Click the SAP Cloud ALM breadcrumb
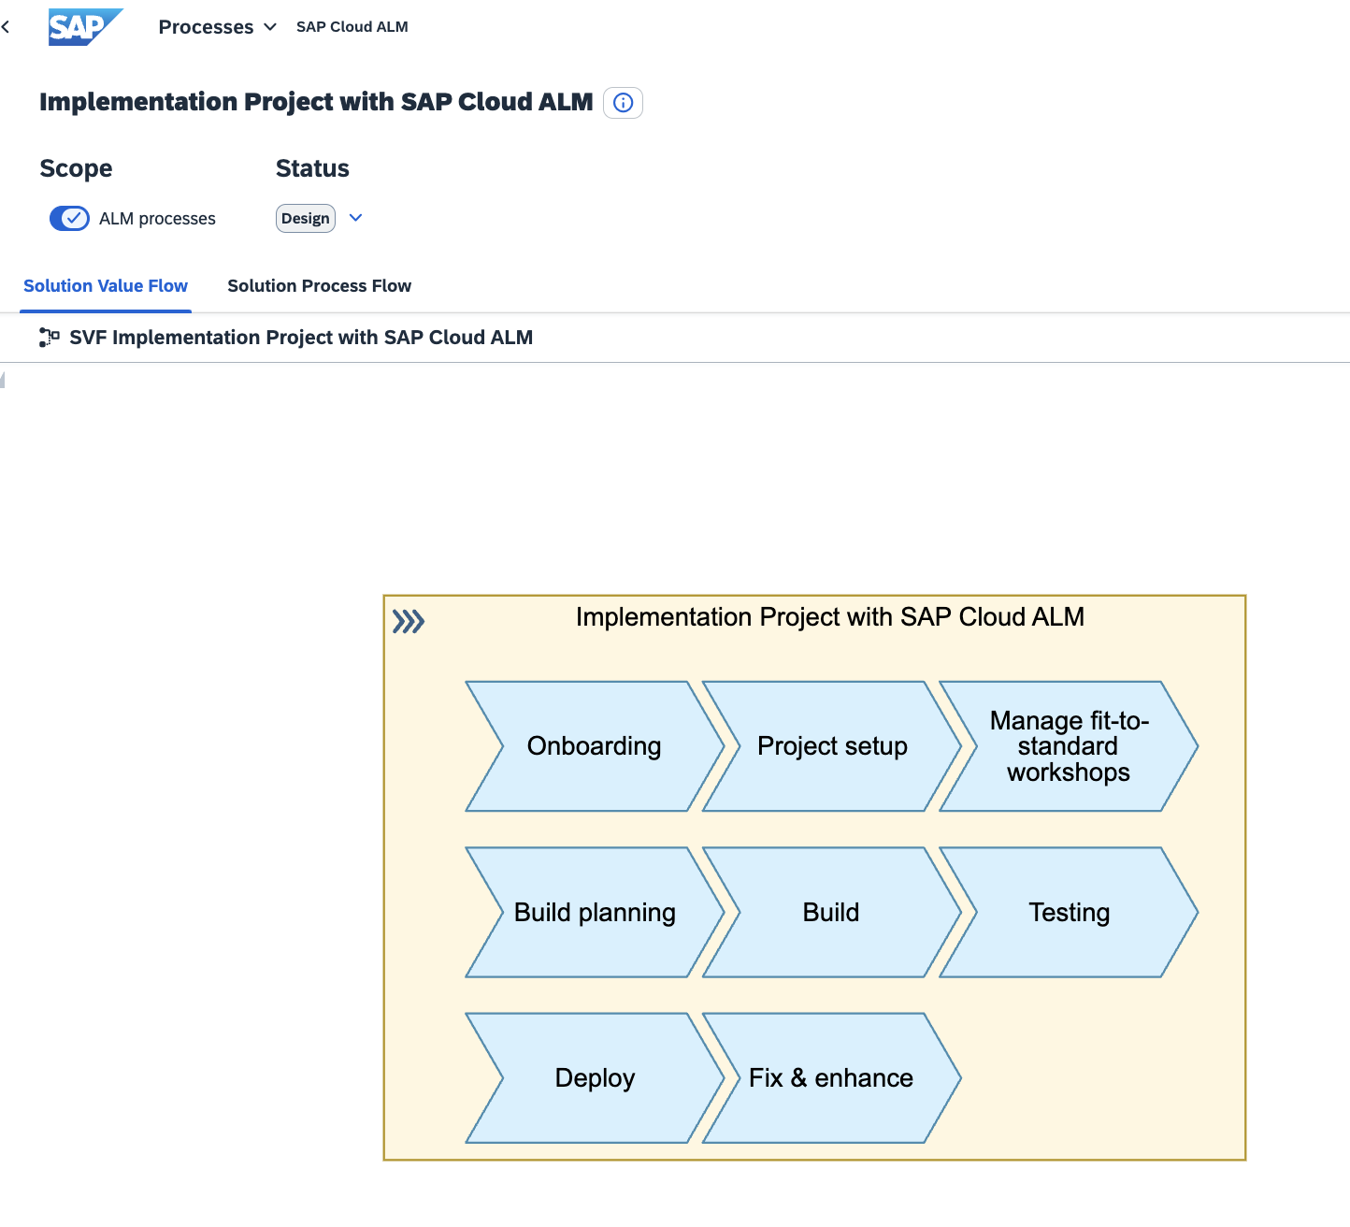 [352, 27]
